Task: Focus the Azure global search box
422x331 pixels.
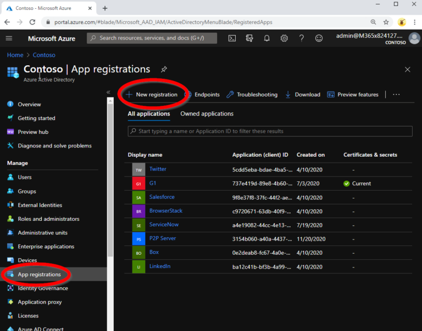Action: point(152,38)
